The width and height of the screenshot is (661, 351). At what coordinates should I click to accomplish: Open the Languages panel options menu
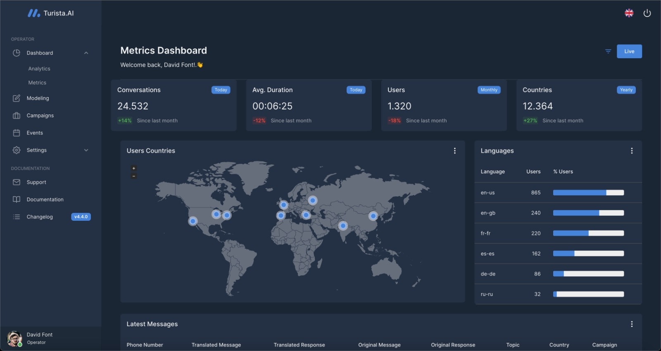click(x=632, y=151)
